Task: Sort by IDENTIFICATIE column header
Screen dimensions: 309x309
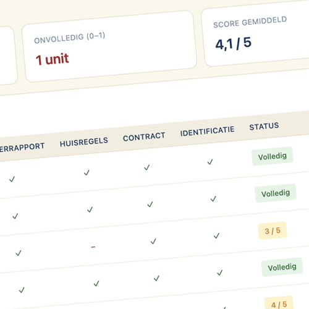Action: point(207,131)
